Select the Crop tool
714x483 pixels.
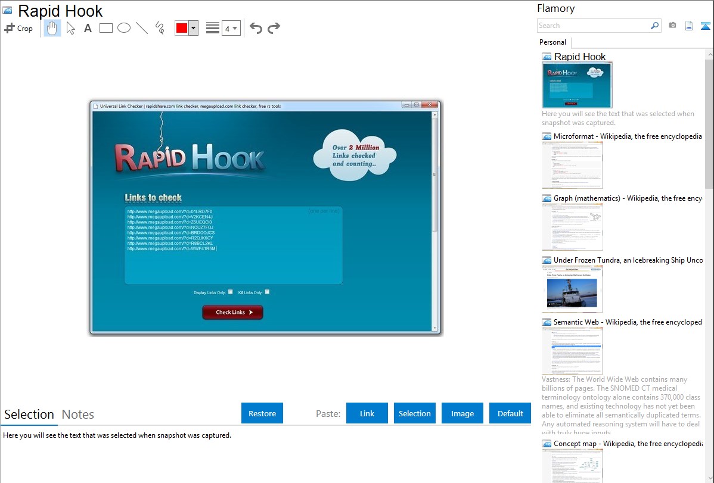[18, 28]
